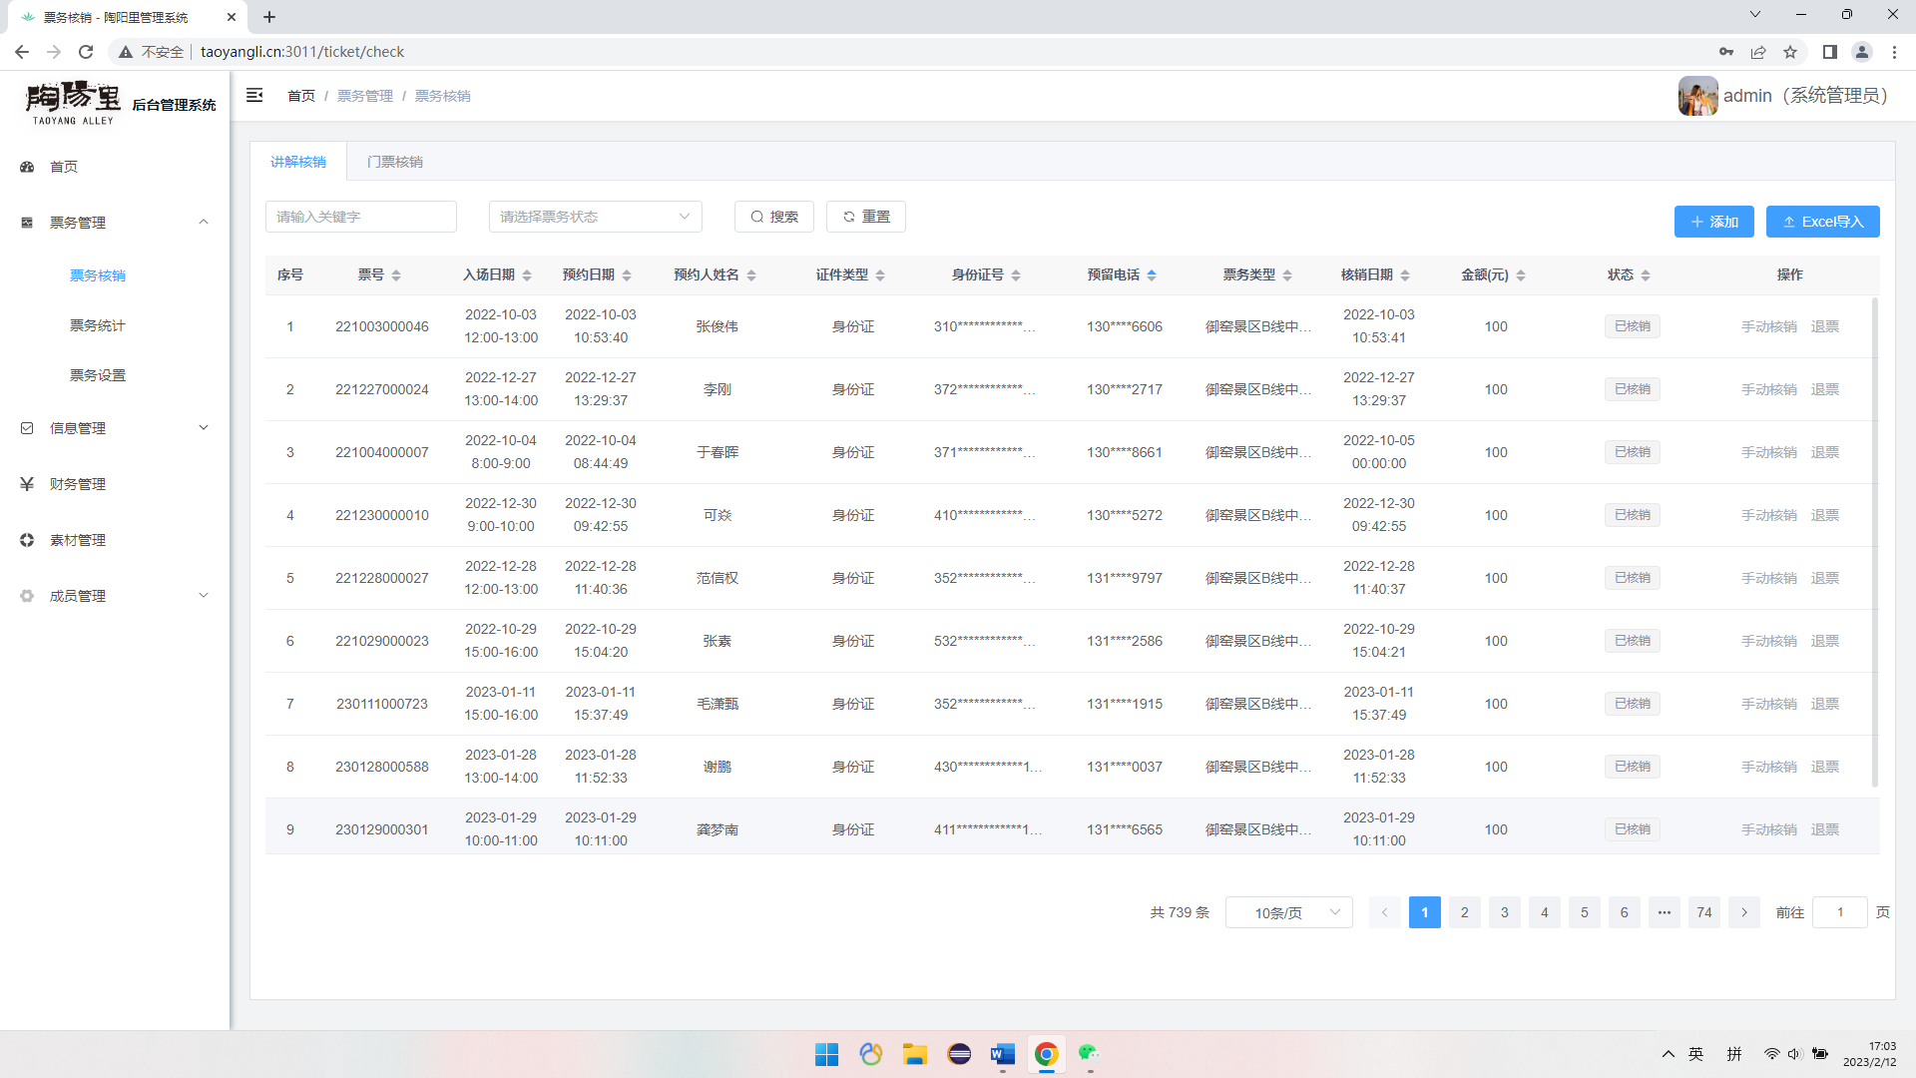
Task: Open 票务统计 in the sidebar
Action: [98, 325]
